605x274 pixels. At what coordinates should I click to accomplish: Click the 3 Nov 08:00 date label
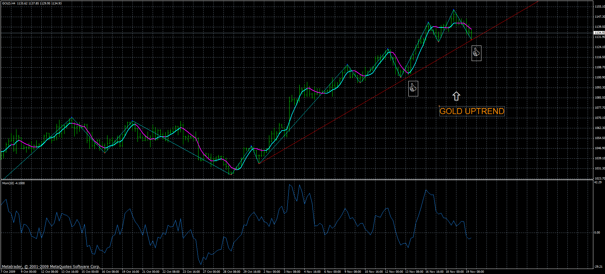[292, 272]
